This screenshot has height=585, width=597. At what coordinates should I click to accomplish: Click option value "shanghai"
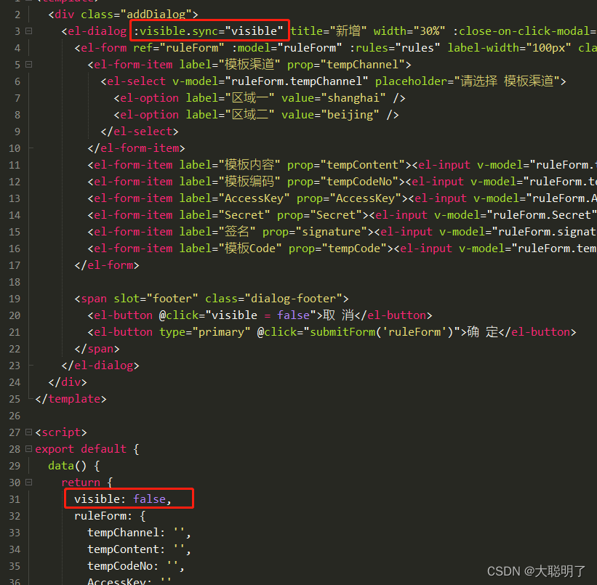(353, 98)
